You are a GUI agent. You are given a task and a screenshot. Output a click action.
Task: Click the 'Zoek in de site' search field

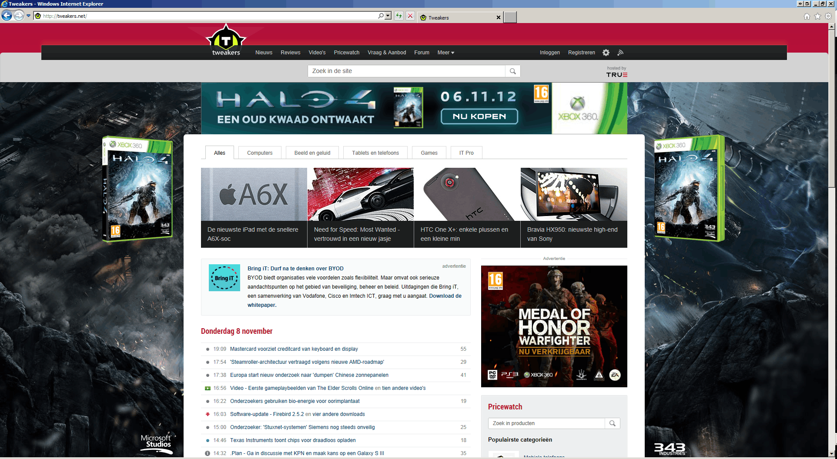[406, 71]
